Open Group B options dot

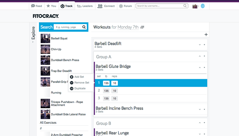[x=205, y=123]
